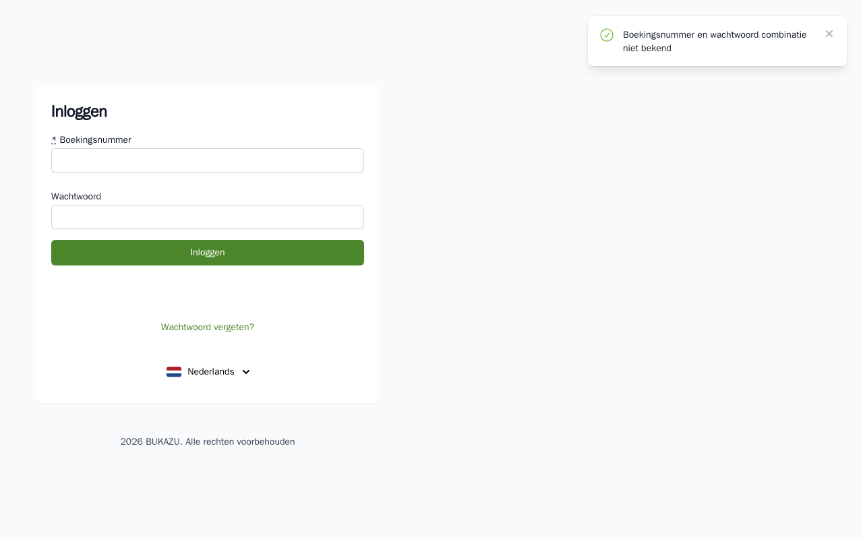
Task: Click the Wachtwoord field label
Action: tap(76, 197)
